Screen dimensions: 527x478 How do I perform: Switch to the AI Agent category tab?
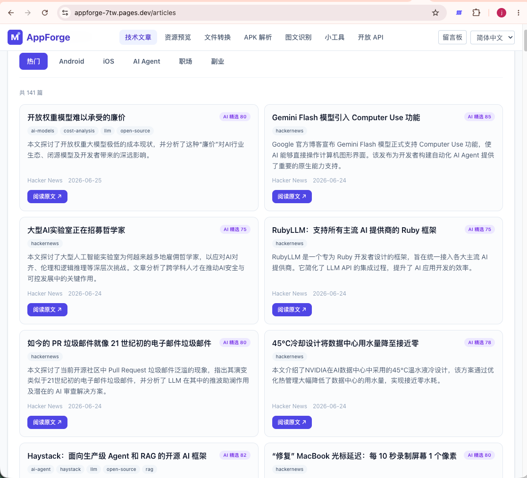(147, 61)
